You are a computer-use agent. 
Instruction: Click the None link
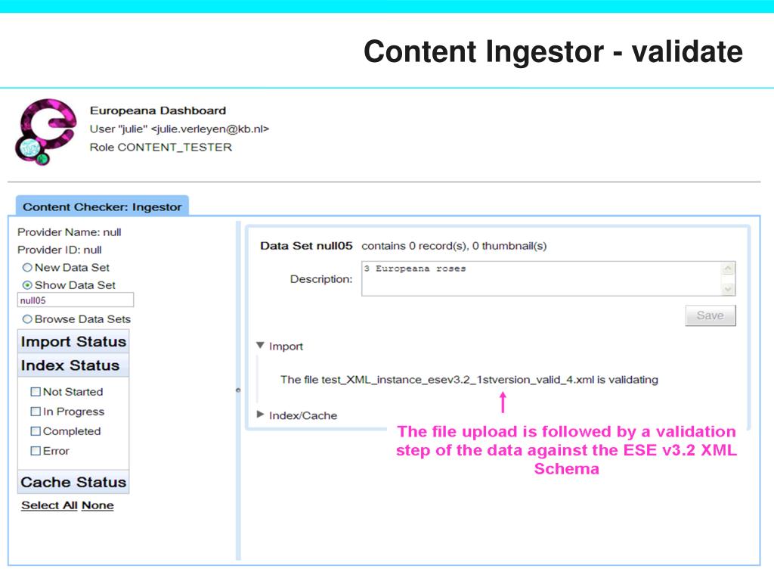[x=98, y=505]
